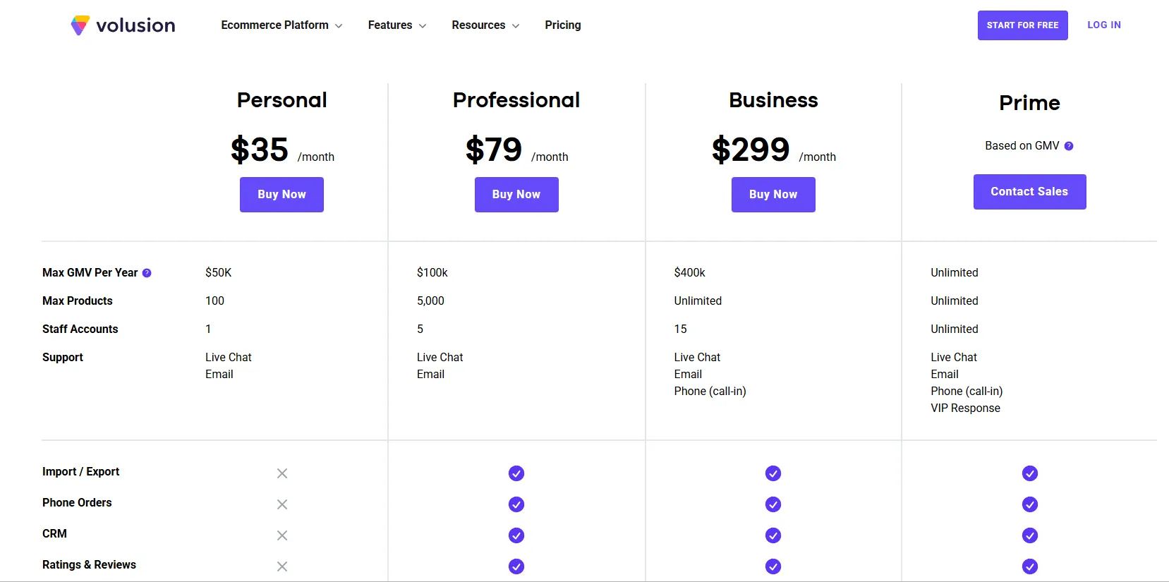
Task: Open the Features dropdown
Action: tap(397, 25)
